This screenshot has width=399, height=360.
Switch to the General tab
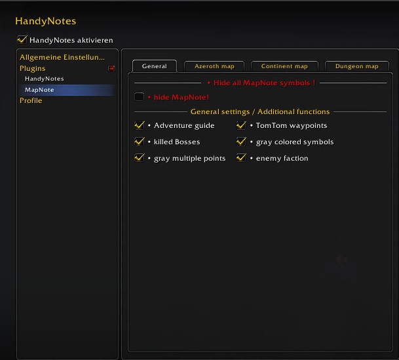(x=155, y=66)
